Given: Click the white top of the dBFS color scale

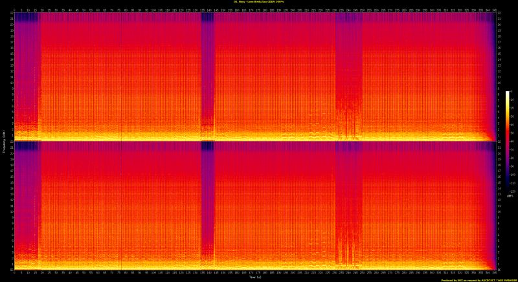Looking at the screenshot, I should (x=508, y=93).
